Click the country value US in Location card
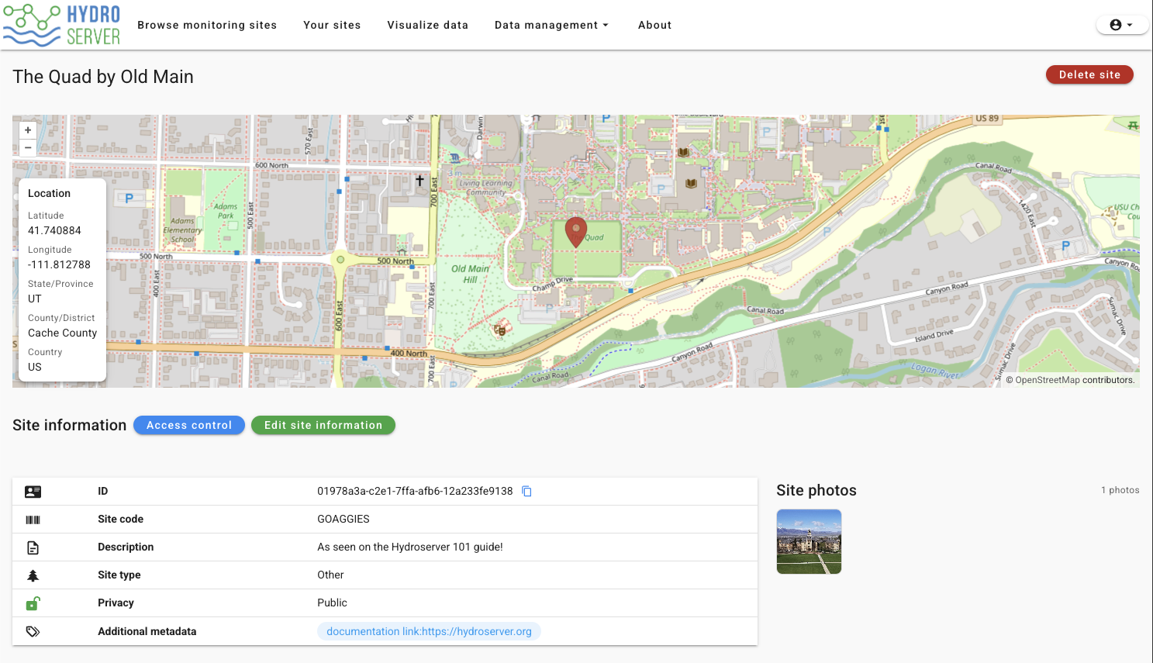 (35, 367)
